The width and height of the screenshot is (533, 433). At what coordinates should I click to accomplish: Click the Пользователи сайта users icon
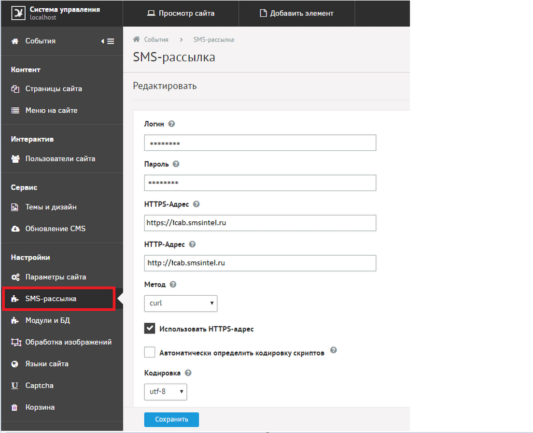pyautogui.click(x=15, y=159)
